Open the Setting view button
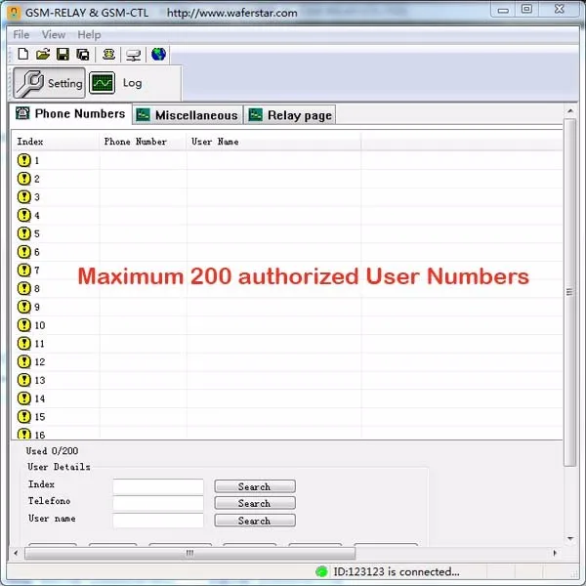 pos(50,83)
